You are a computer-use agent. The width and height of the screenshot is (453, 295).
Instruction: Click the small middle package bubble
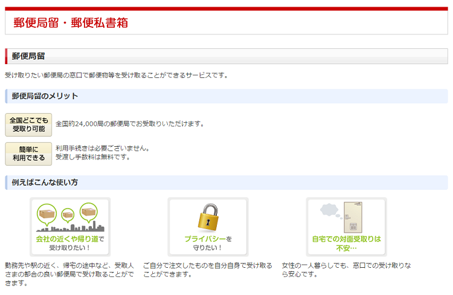[68, 216]
